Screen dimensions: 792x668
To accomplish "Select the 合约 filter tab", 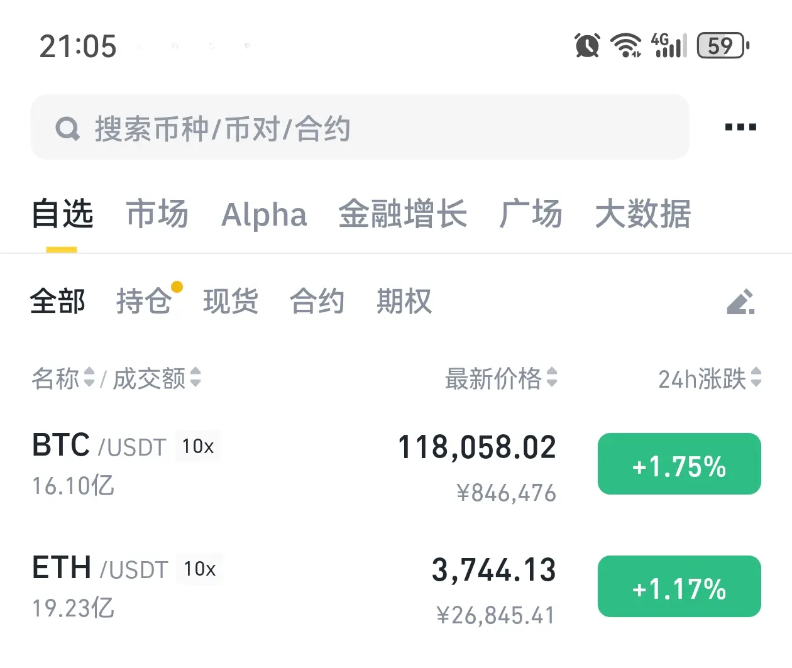I will [317, 301].
